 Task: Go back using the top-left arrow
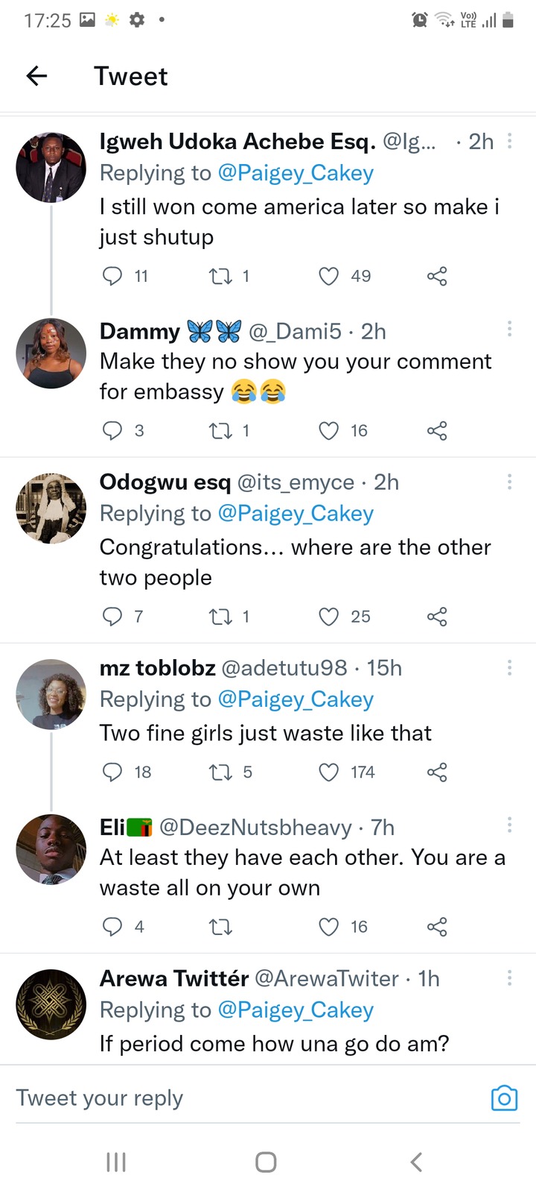(36, 75)
